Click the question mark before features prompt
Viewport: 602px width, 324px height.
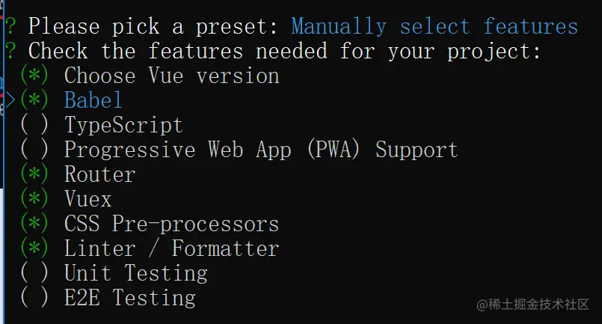pyautogui.click(x=10, y=52)
